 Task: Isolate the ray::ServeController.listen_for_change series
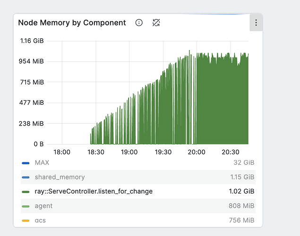94,192
